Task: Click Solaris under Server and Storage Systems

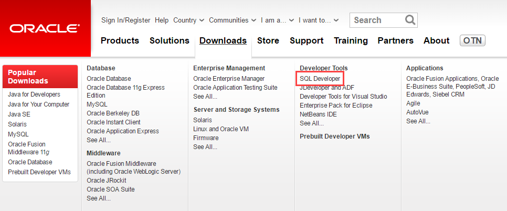Action: [x=203, y=120]
